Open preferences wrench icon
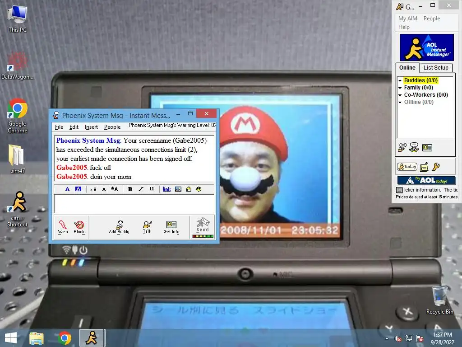 (436, 167)
